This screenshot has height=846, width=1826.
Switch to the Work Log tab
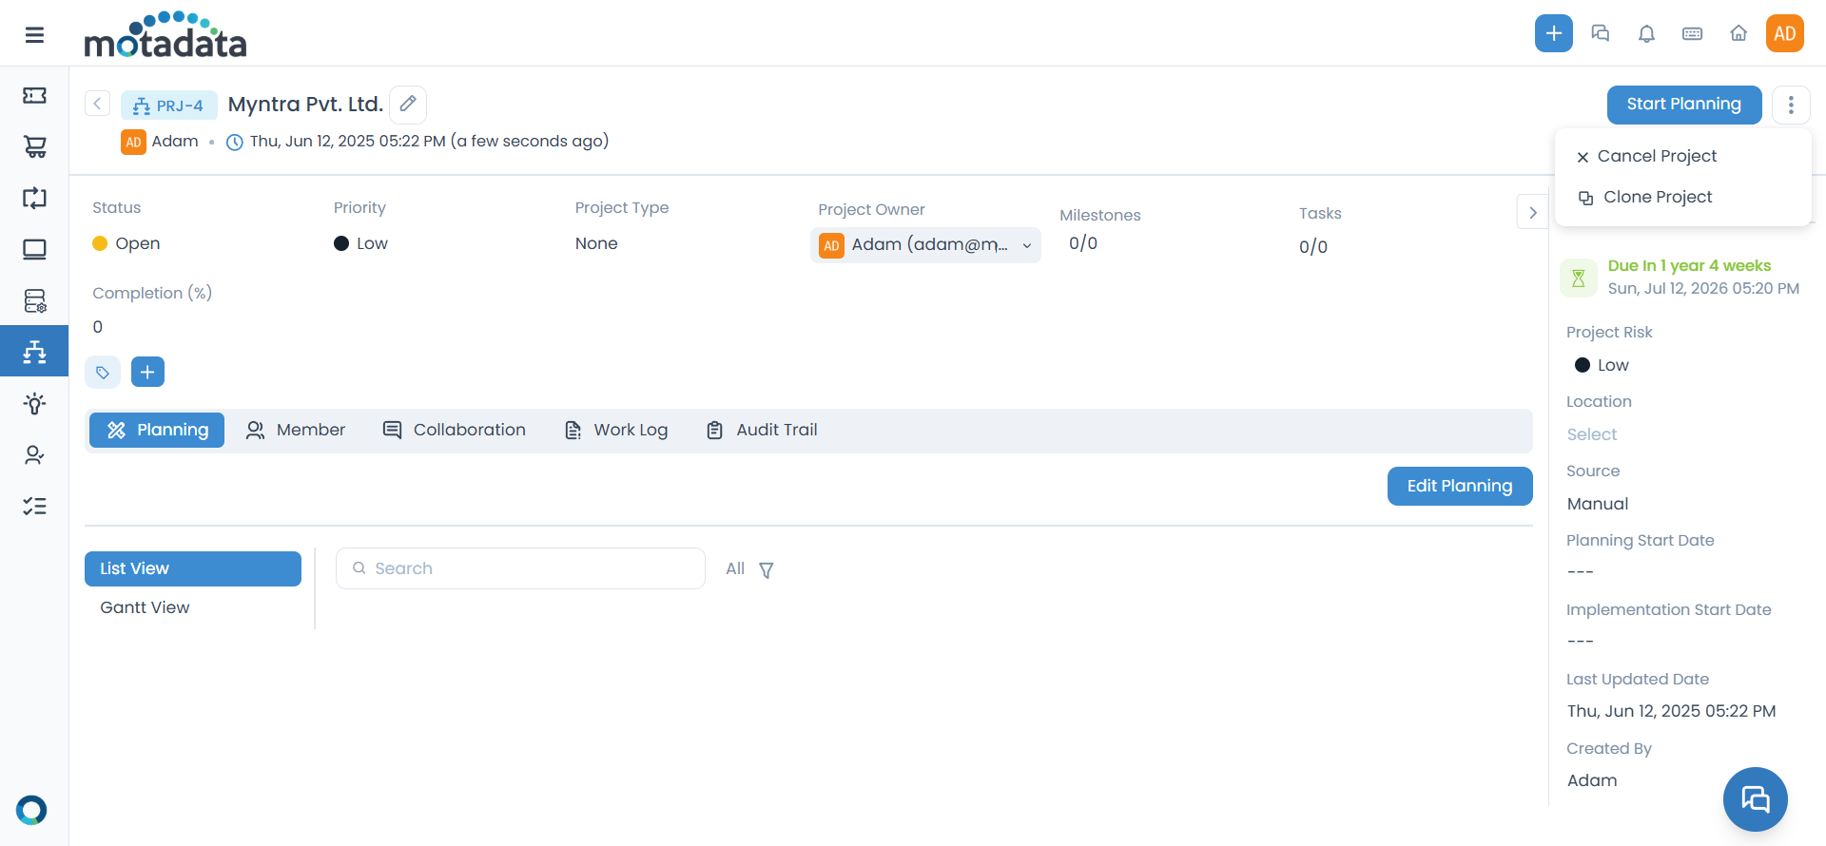616,430
